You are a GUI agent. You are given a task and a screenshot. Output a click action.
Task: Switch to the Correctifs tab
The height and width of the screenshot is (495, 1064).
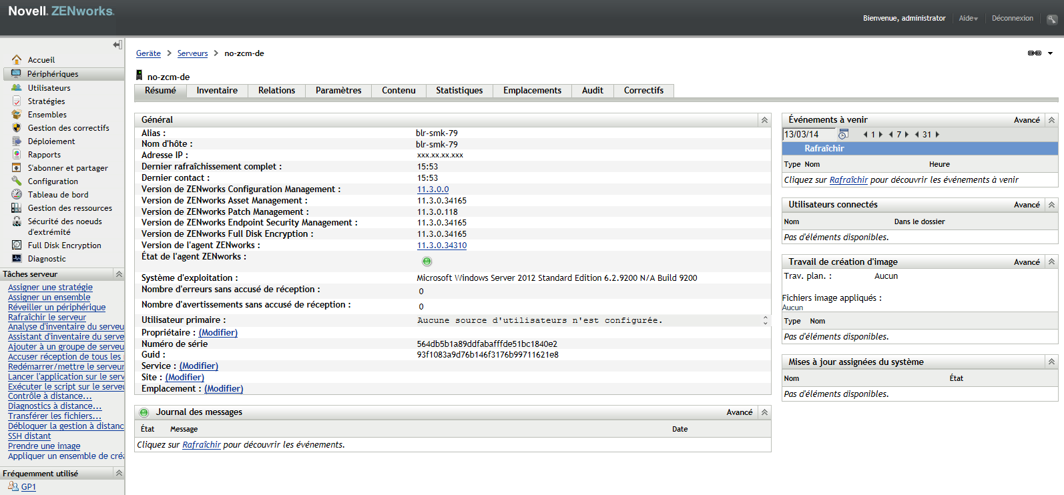coord(643,91)
